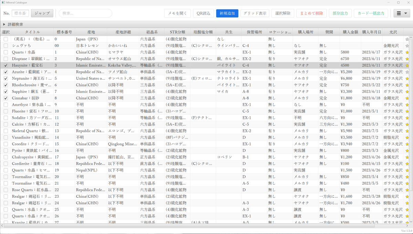Star the first row （英名）：（和名）

pyautogui.click(x=407, y=39)
